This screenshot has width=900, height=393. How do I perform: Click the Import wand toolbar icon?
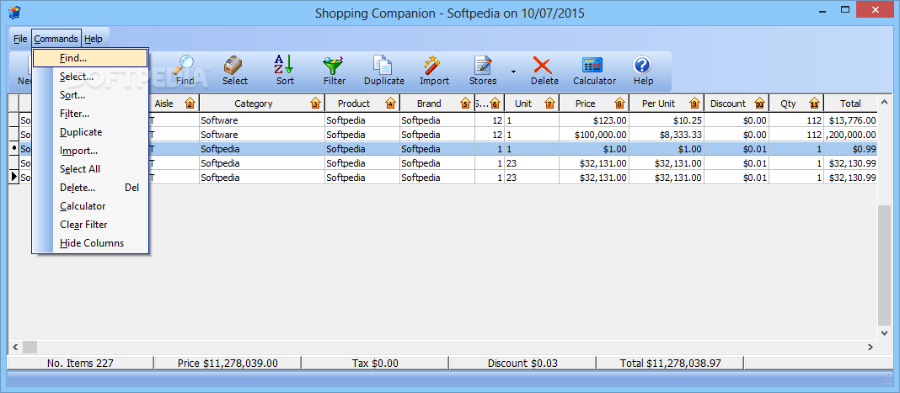coord(433,64)
